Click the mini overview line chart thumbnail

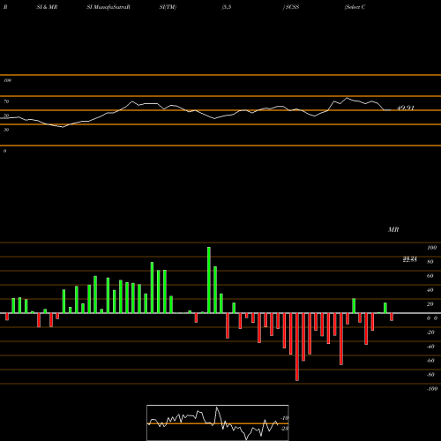point(218,422)
